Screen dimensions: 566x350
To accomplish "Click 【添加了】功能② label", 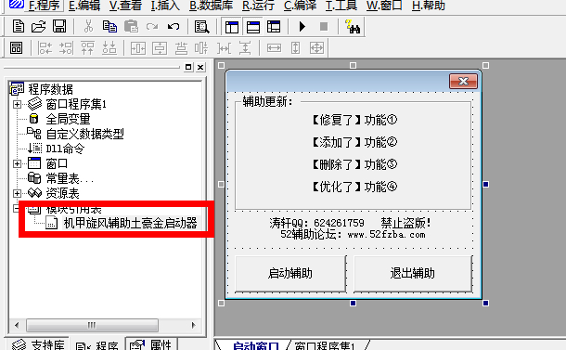I will pos(354,142).
